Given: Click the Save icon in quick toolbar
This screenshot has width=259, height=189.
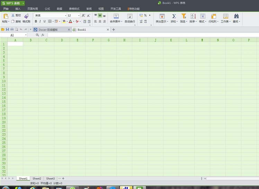Looking at the screenshot, I should click(x=7, y=29).
